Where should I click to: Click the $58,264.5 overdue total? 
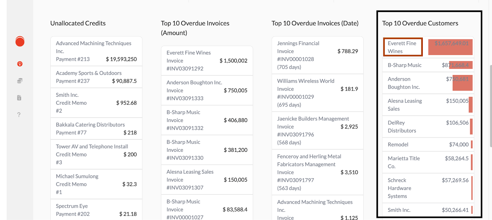[457, 158]
